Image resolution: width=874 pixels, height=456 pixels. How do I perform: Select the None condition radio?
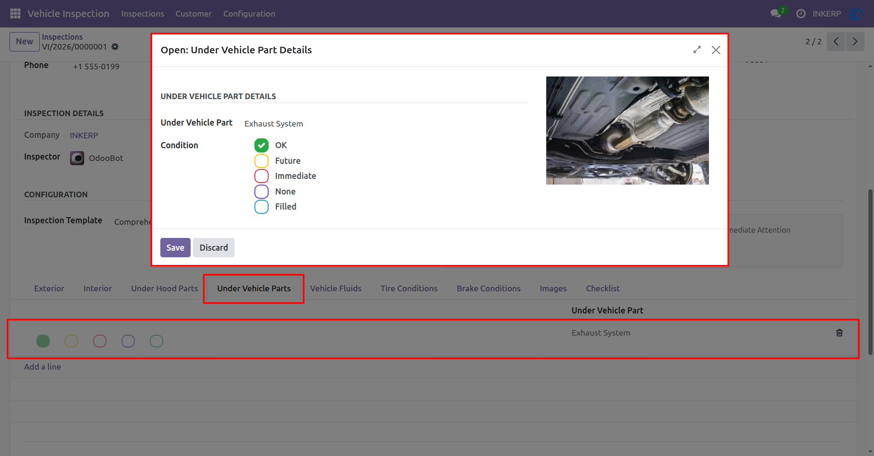point(262,192)
